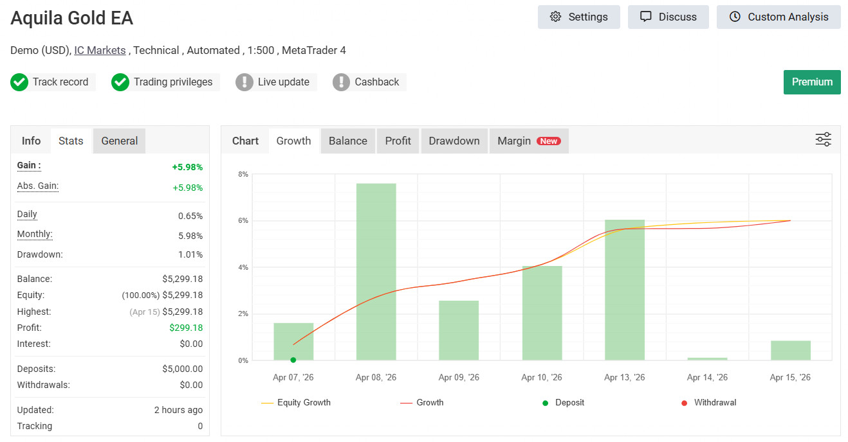This screenshot has width=848, height=442.
Task: Click the Apr 08 '26 bar
Action: 376,272
